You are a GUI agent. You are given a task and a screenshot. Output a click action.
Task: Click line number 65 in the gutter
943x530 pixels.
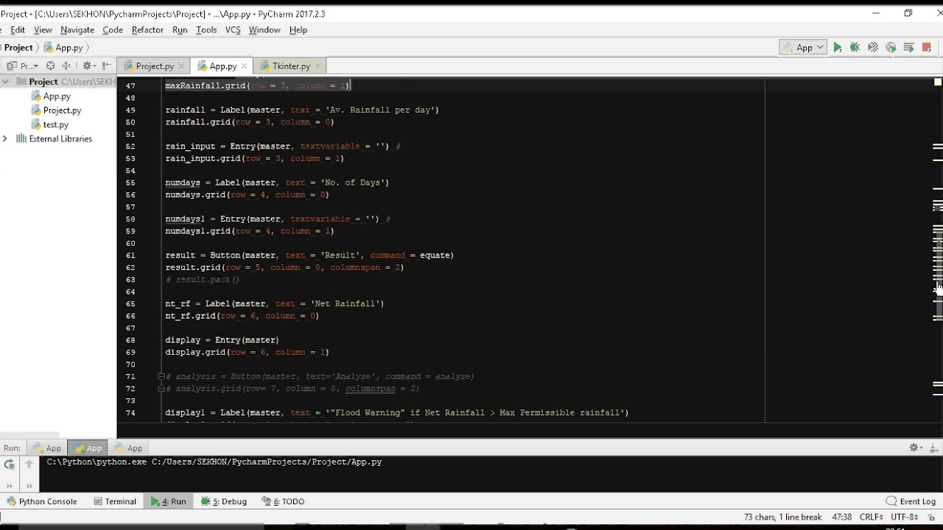click(130, 303)
